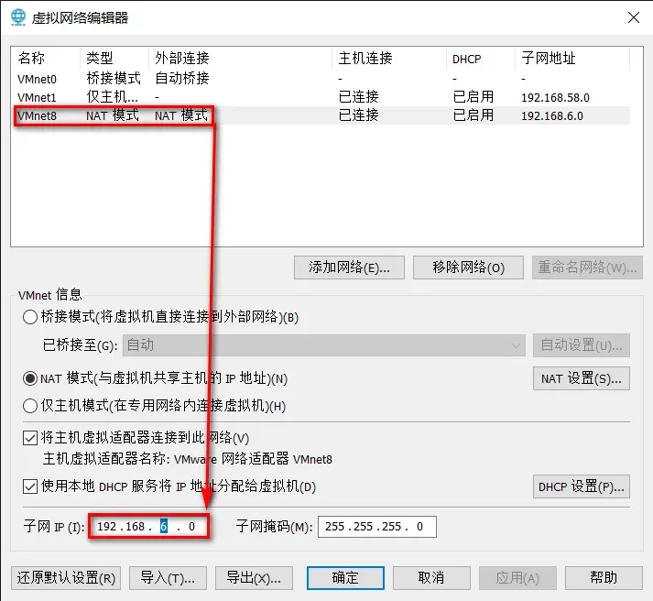Toggle the host virtual adapter connection checkbox
This screenshot has height=601, width=653.
30,438
